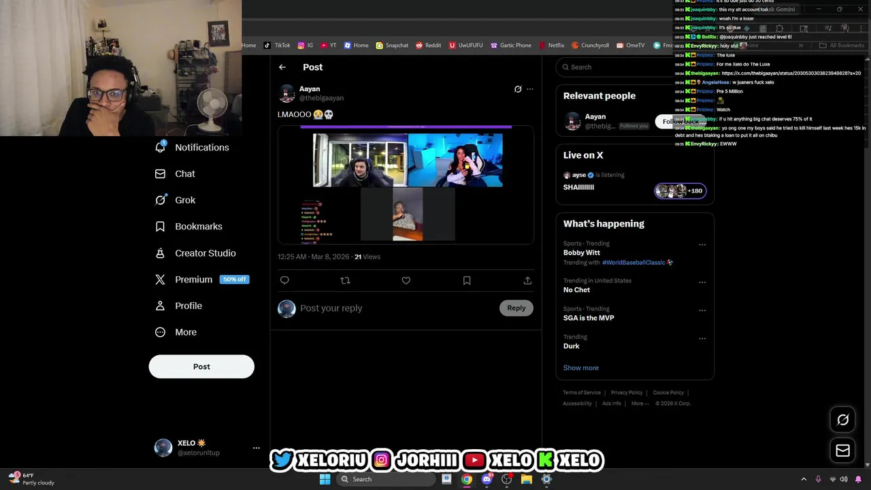Open Crunchyroll bookmark
The width and height of the screenshot is (871, 490).
pos(590,46)
